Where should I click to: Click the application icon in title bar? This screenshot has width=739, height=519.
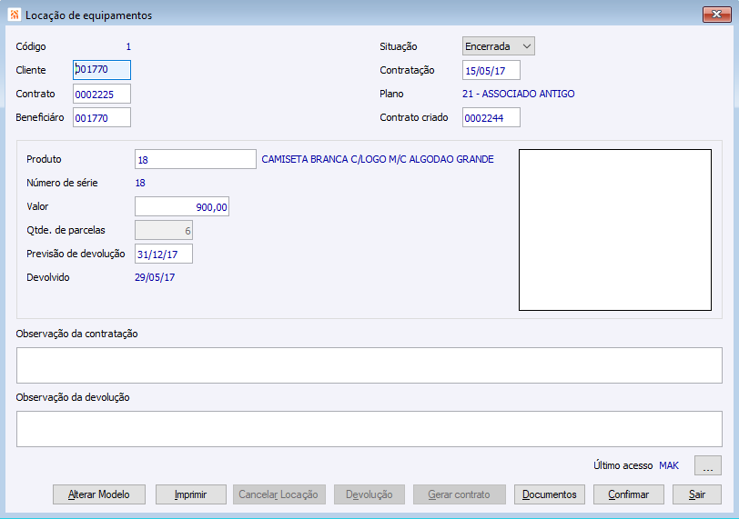(x=15, y=15)
